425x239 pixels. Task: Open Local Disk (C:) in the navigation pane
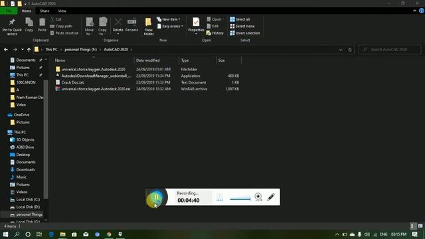(x=25, y=199)
